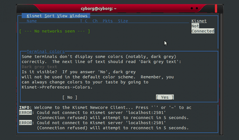Click the right dot button in titlebar
Image resolution: width=239 pixels, height=140 pixels.
pos(197,8)
